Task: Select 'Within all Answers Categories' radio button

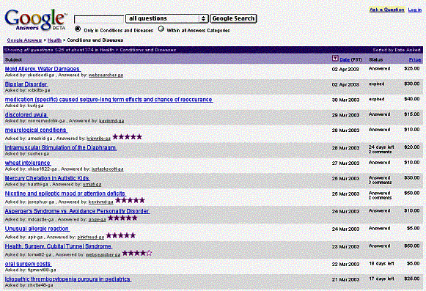Action: coord(161,29)
